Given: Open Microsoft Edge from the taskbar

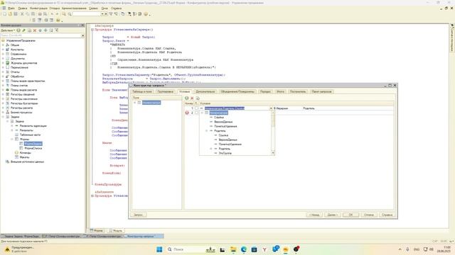Looking at the screenshot, I should 243,249.
